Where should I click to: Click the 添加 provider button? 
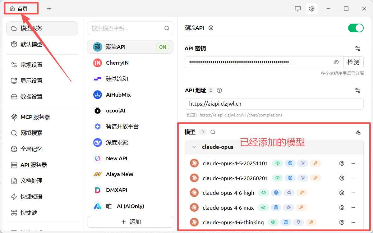click(x=131, y=222)
